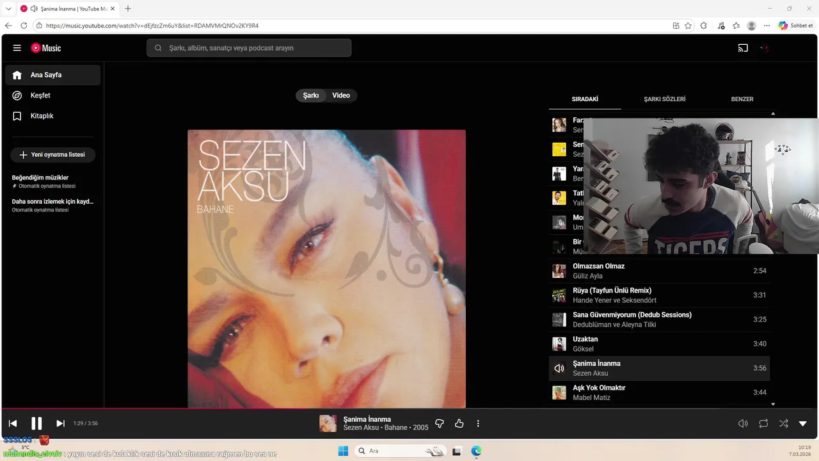Click the player bar album thumbnail
Screen dimensions: 819x461
click(328, 423)
